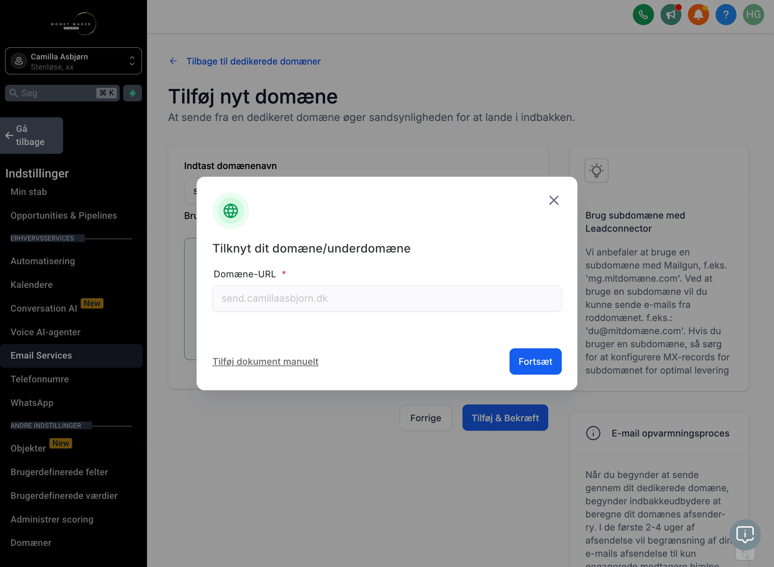Click the lightbulb tip icon
The height and width of the screenshot is (567, 774).
596,171
